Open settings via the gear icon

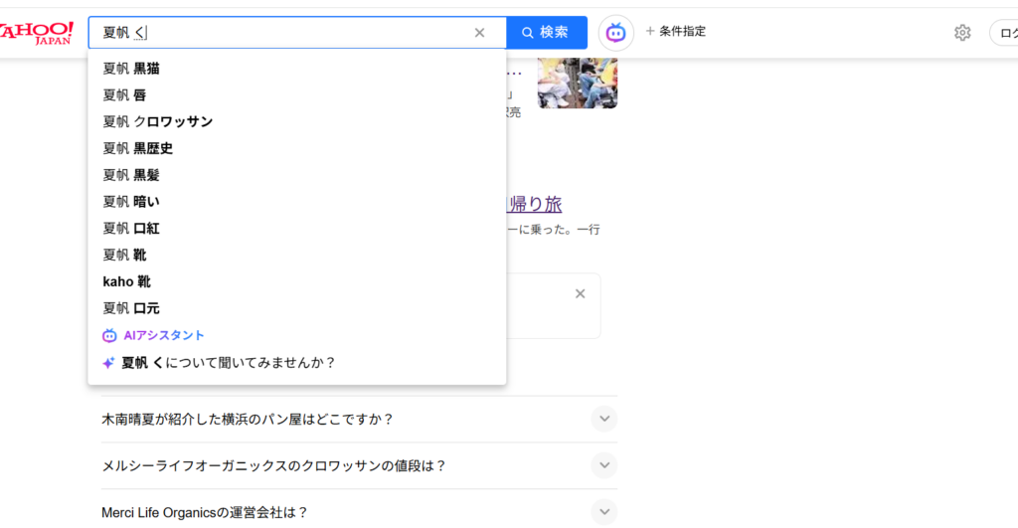tap(961, 33)
